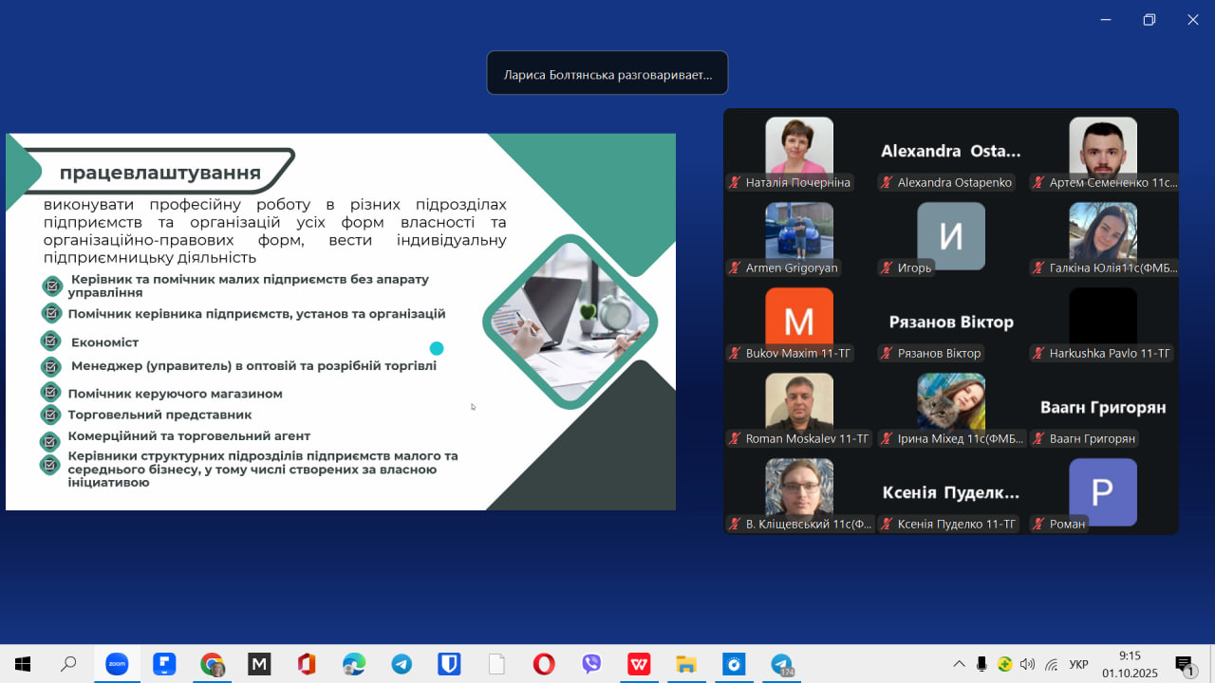Open the volume control in the tray
The image size is (1215, 683).
coord(1027,664)
